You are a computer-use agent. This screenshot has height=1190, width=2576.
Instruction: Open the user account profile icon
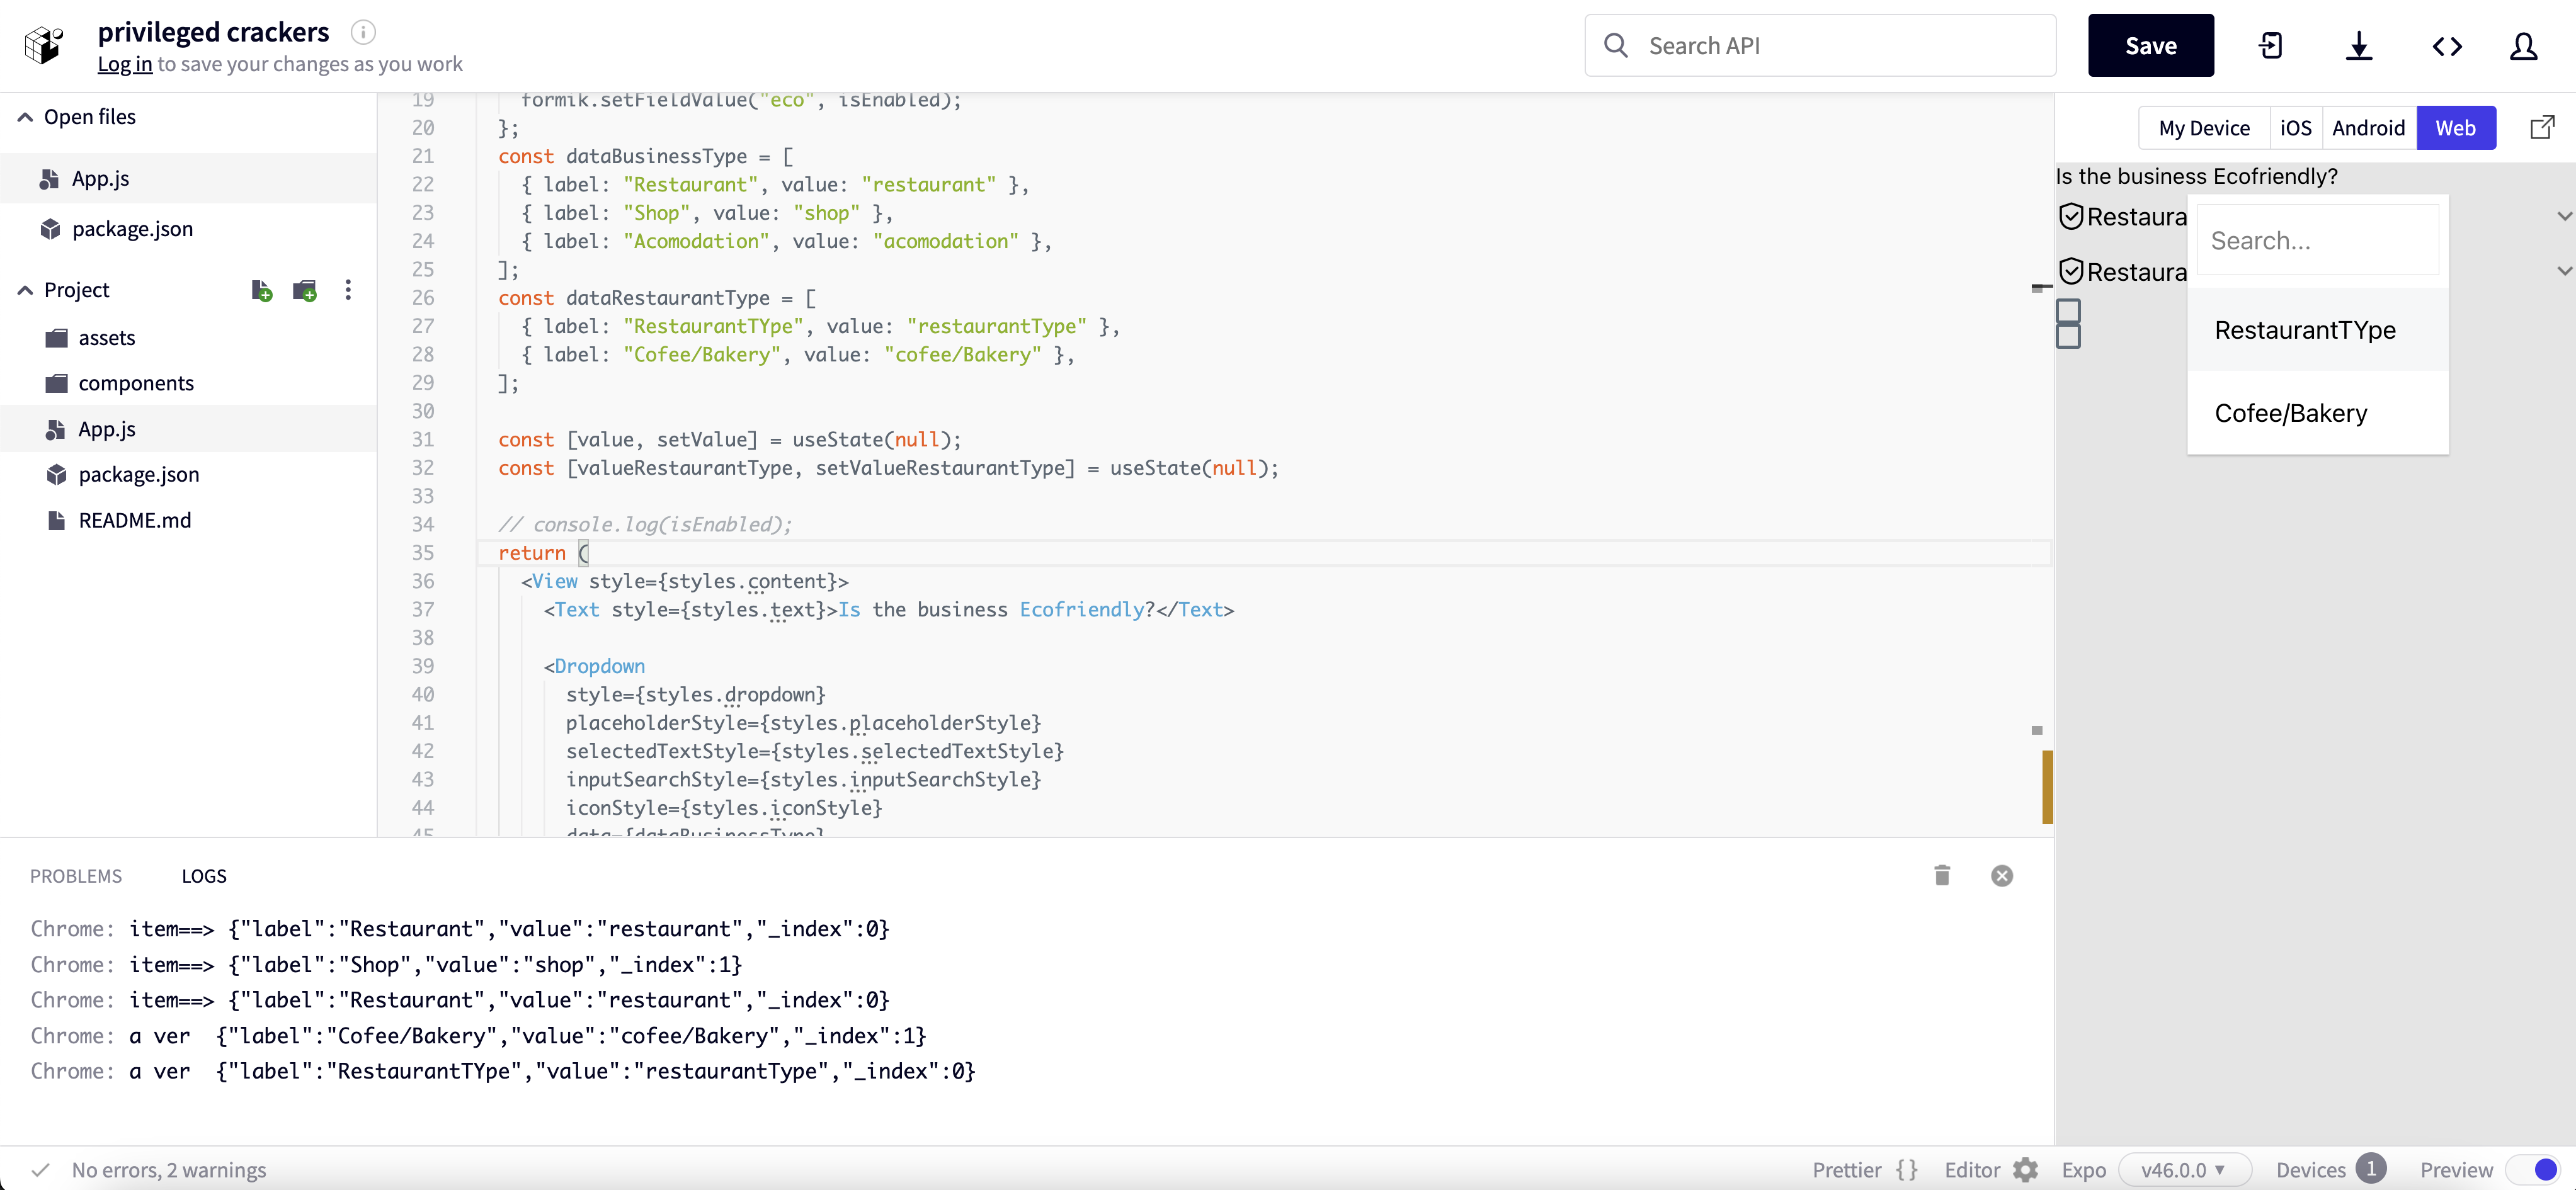2524,46
